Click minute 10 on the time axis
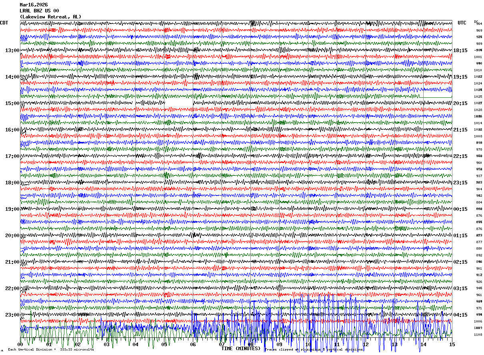The image size is (484, 355). (308, 345)
